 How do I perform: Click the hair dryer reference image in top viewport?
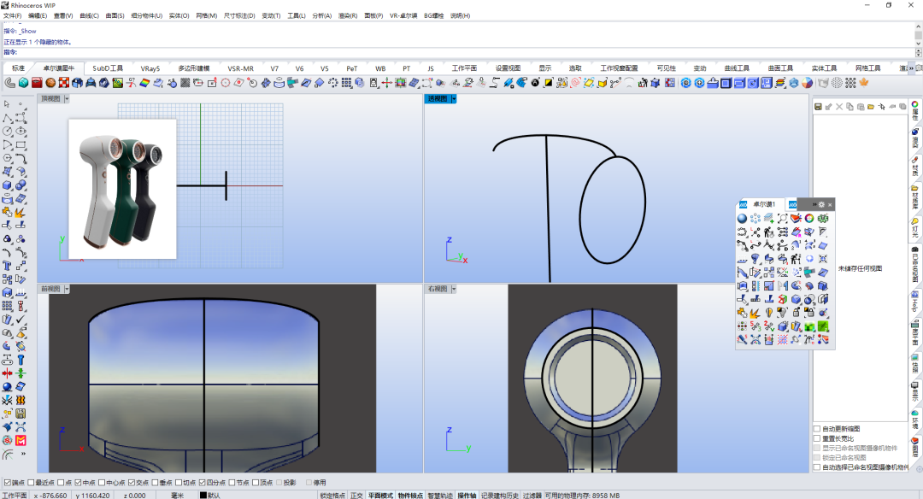(x=122, y=189)
